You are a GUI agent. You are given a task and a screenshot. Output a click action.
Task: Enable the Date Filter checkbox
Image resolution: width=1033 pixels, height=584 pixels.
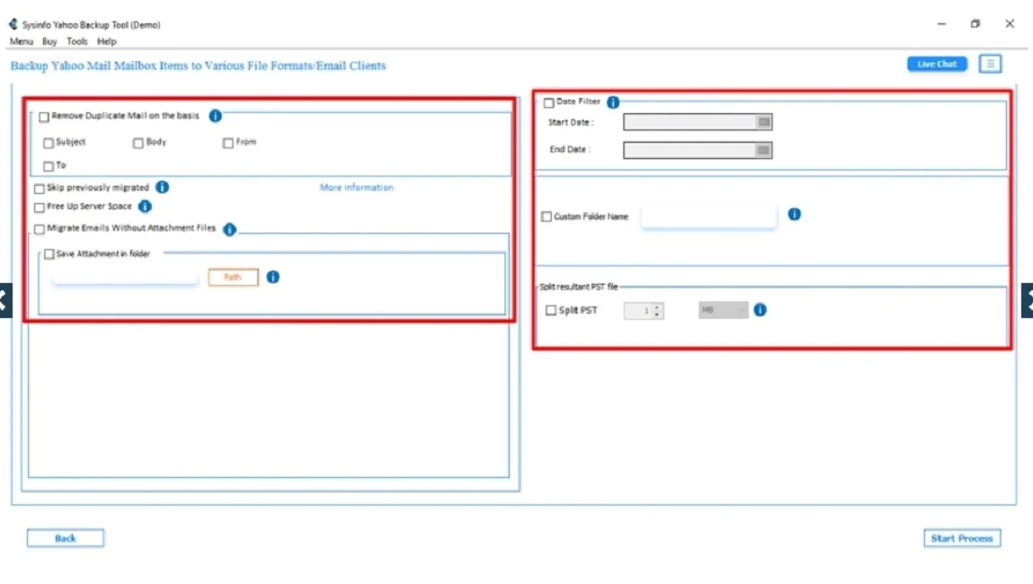tap(548, 102)
